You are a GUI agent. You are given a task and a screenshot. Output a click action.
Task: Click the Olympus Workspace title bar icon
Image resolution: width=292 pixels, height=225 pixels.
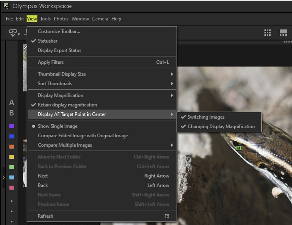pos(6,6)
